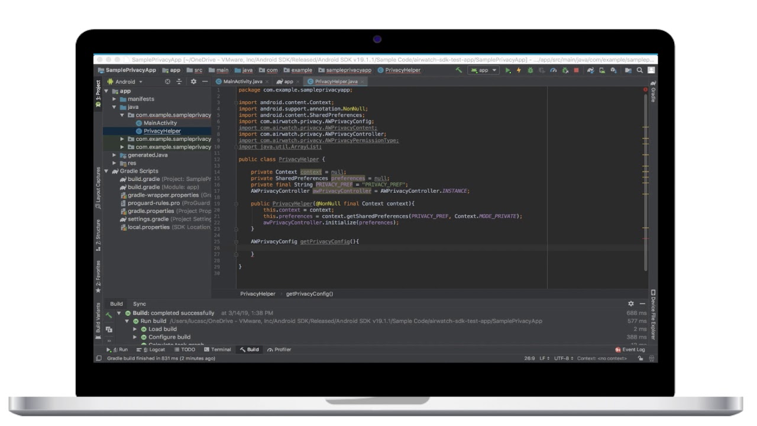Select MainActivity in the project tree
This screenshot has height=426, width=757.
tap(160, 123)
